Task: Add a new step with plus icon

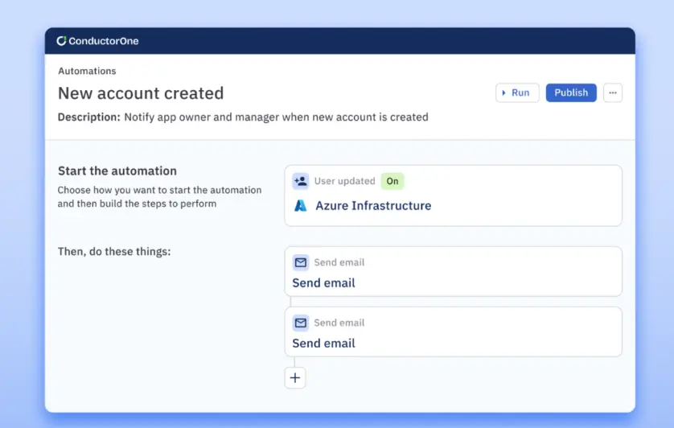Action: [295, 377]
